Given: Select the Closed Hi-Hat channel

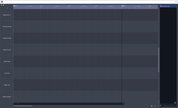Looking at the screenshot, I should coord(7,38).
